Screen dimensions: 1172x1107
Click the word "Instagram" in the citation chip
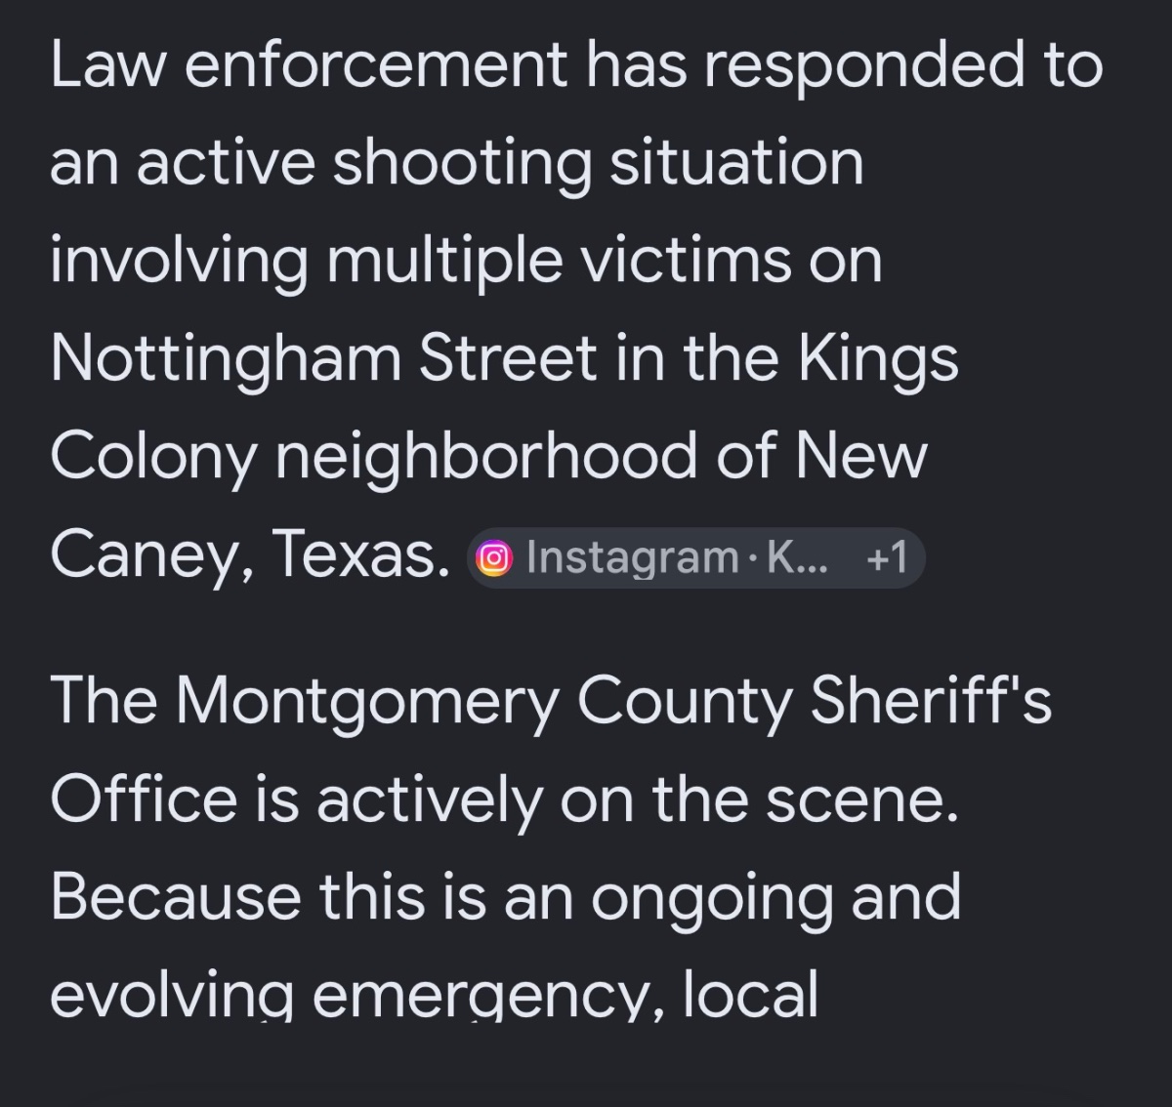coord(632,558)
